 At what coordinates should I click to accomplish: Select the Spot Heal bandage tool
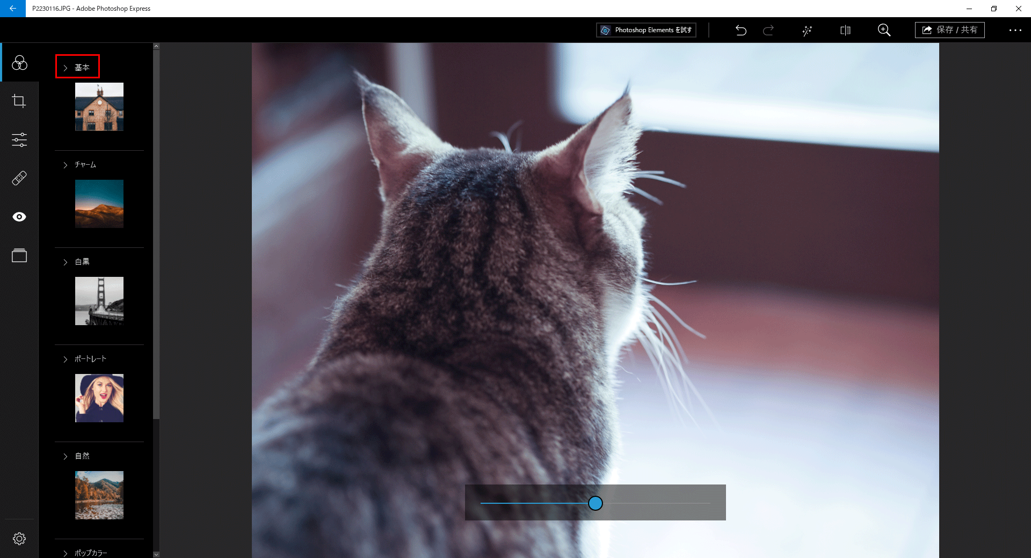19,178
